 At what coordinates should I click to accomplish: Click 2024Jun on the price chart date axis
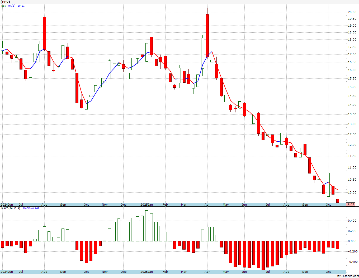pyautogui.click(x=7, y=205)
